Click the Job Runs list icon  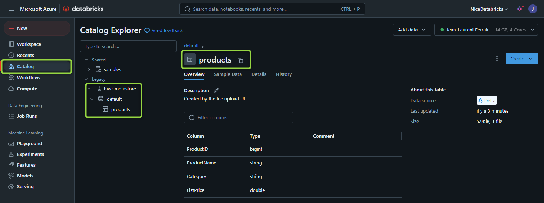[11, 116]
